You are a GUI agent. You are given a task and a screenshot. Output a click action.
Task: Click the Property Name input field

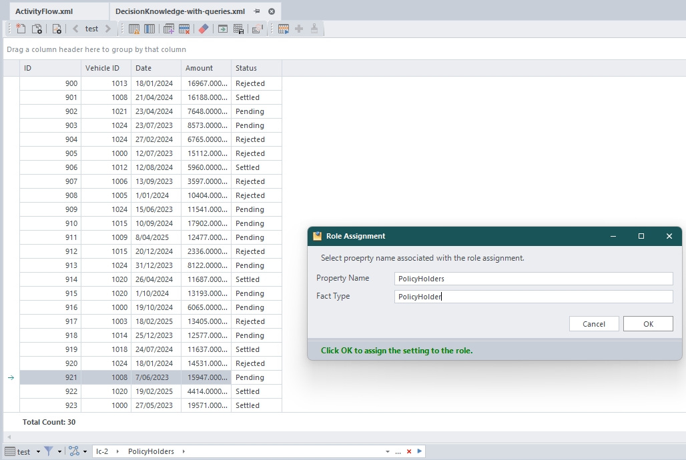[533, 279]
